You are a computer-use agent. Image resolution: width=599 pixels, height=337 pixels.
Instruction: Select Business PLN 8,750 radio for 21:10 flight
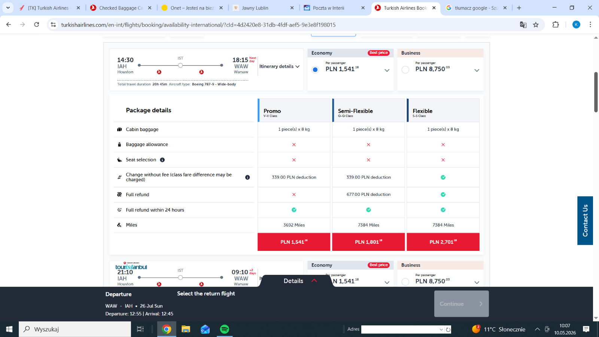pyautogui.click(x=405, y=282)
